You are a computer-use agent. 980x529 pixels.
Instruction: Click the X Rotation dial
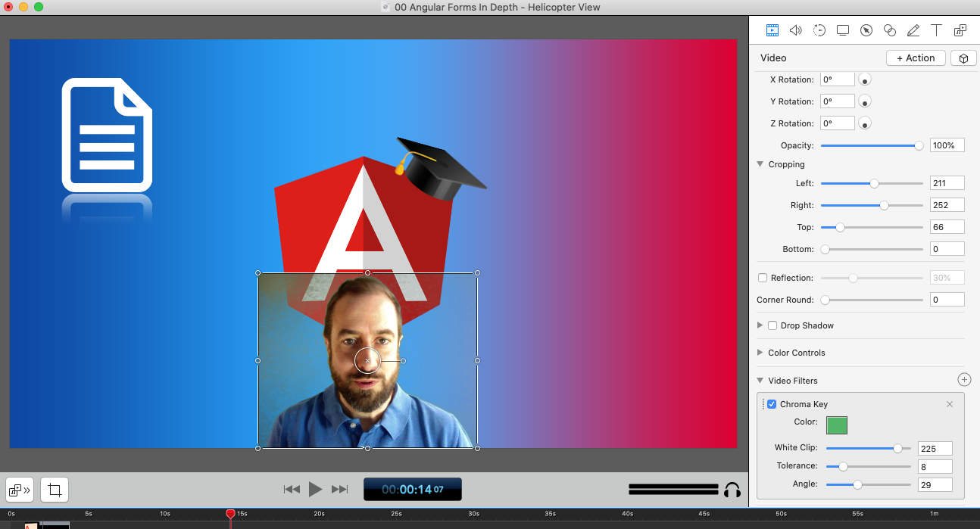pyautogui.click(x=864, y=79)
